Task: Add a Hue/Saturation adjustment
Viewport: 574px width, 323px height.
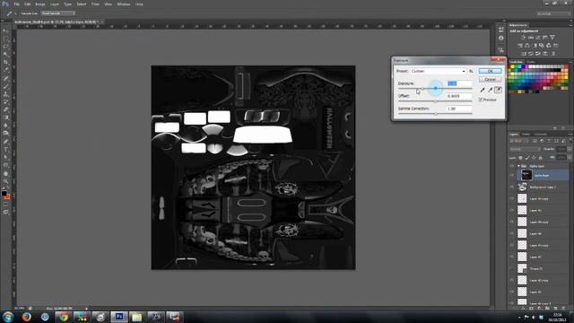Action: pos(520,46)
